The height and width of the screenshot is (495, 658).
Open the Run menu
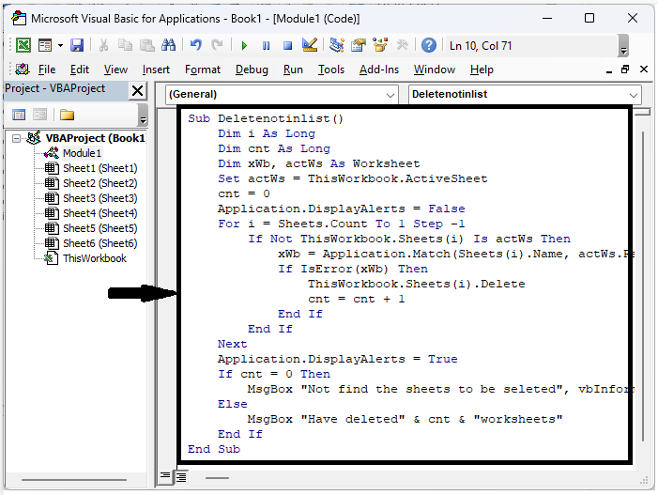[x=293, y=70]
